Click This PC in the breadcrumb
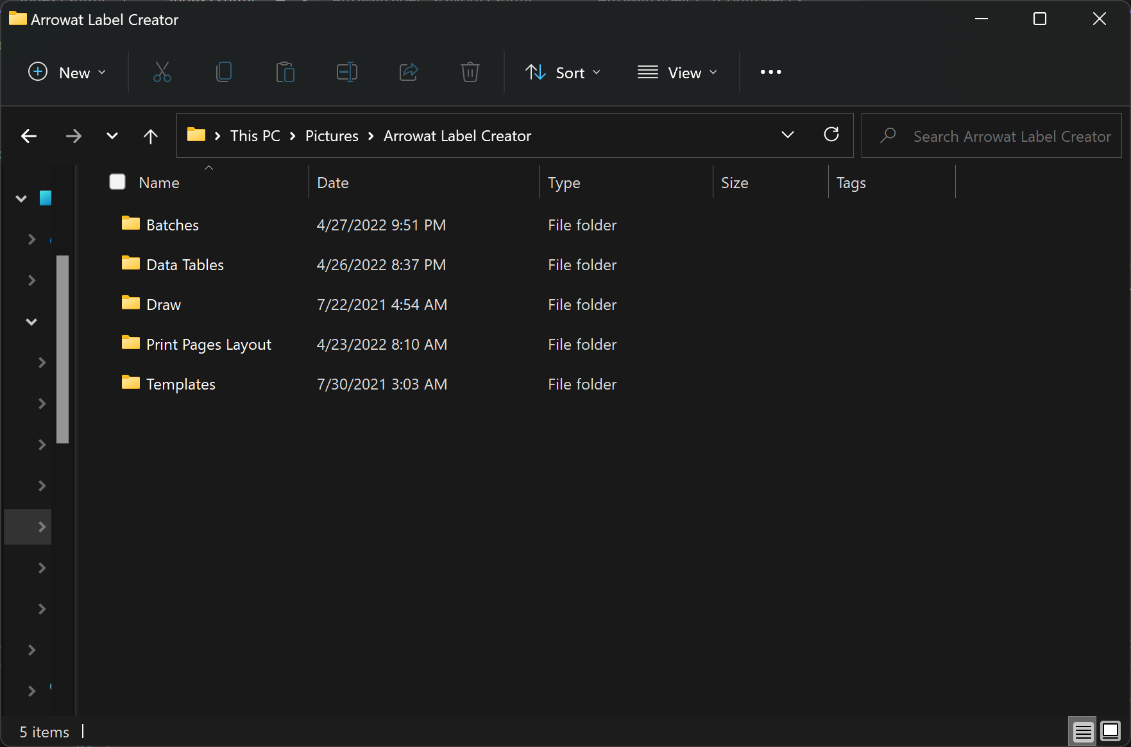 click(x=255, y=136)
